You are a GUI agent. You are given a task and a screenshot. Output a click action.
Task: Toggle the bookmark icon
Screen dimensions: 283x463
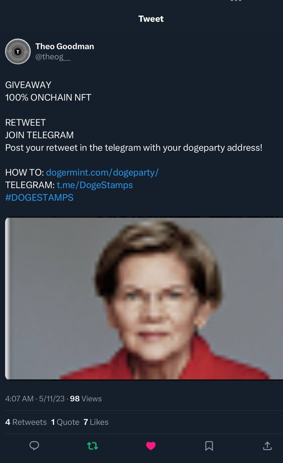[209, 446]
